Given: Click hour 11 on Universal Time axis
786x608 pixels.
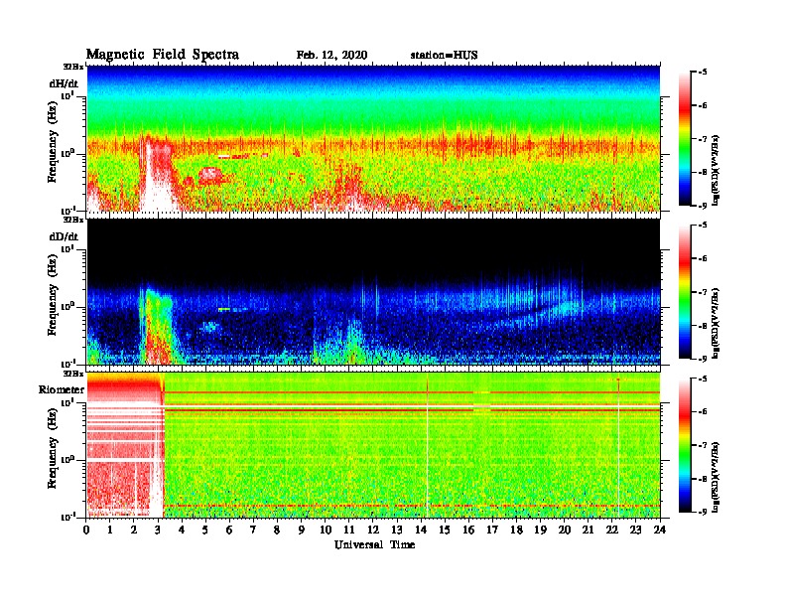Looking at the screenshot, I should point(349,531).
